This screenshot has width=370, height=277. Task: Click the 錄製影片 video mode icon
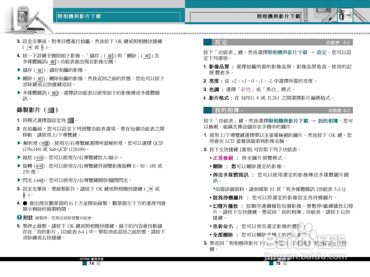click(51, 110)
